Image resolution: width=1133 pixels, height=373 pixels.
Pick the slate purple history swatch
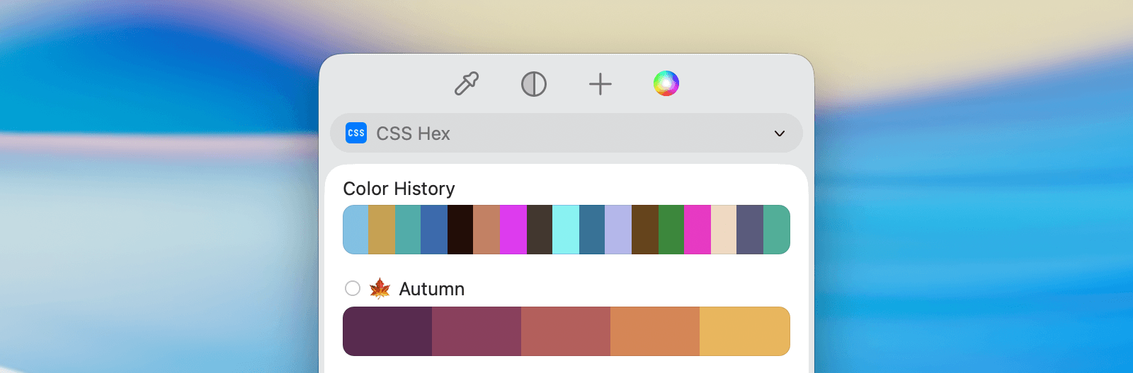(750, 230)
